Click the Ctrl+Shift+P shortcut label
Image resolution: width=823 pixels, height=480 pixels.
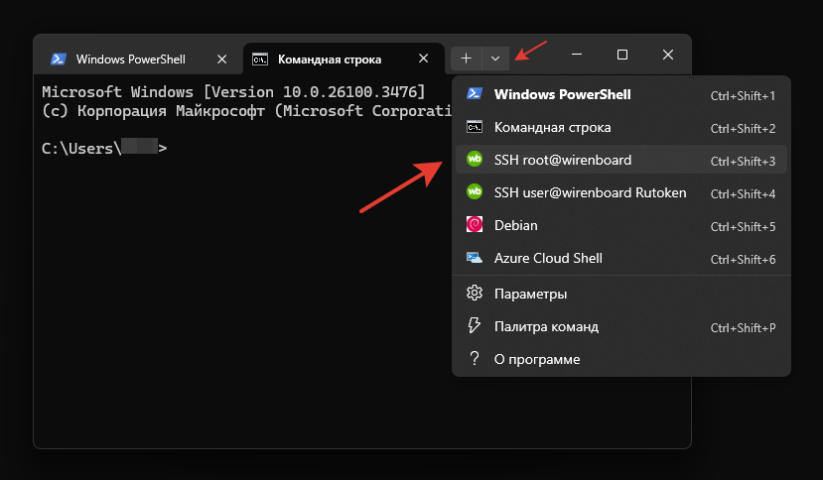pos(743,328)
